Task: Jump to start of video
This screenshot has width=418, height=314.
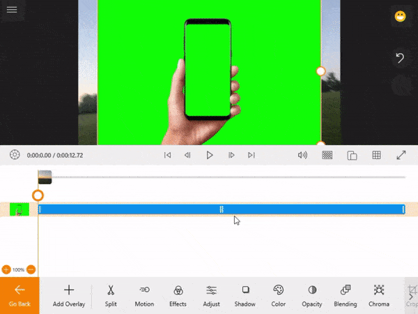Action: (x=167, y=155)
